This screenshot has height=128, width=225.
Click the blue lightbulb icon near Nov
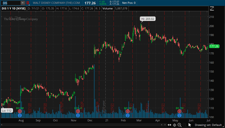pyautogui.click(x=78, y=115)
